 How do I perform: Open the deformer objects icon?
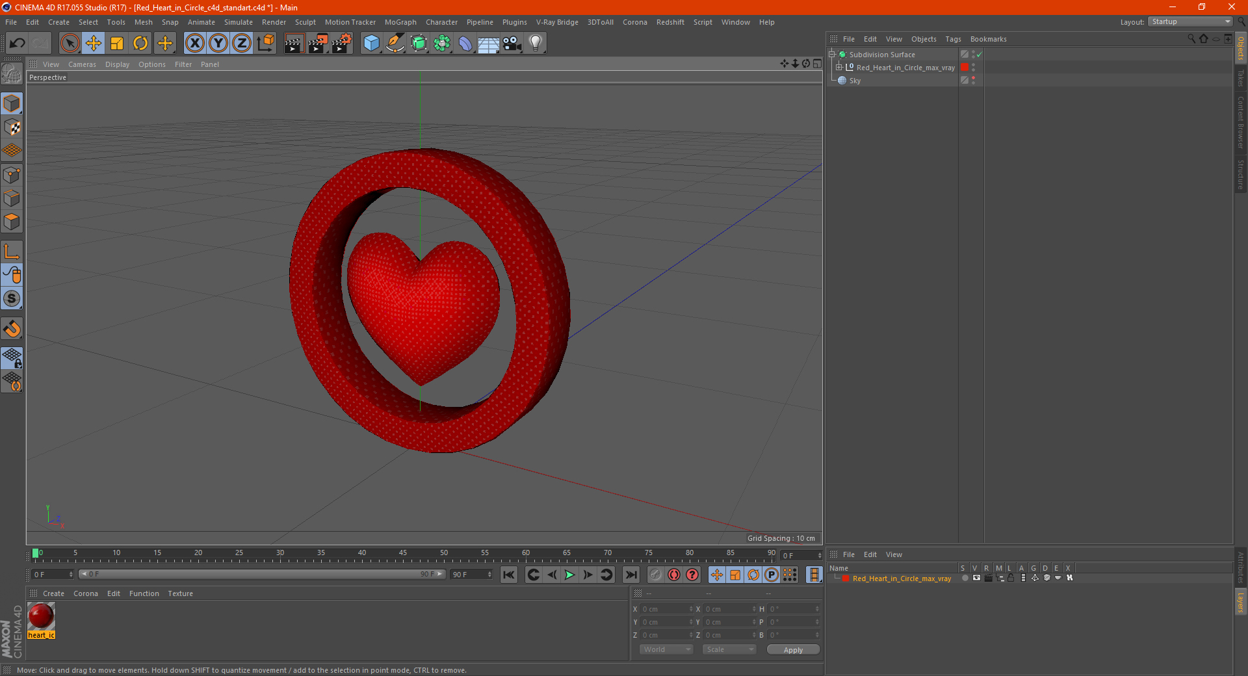[465, 44]
